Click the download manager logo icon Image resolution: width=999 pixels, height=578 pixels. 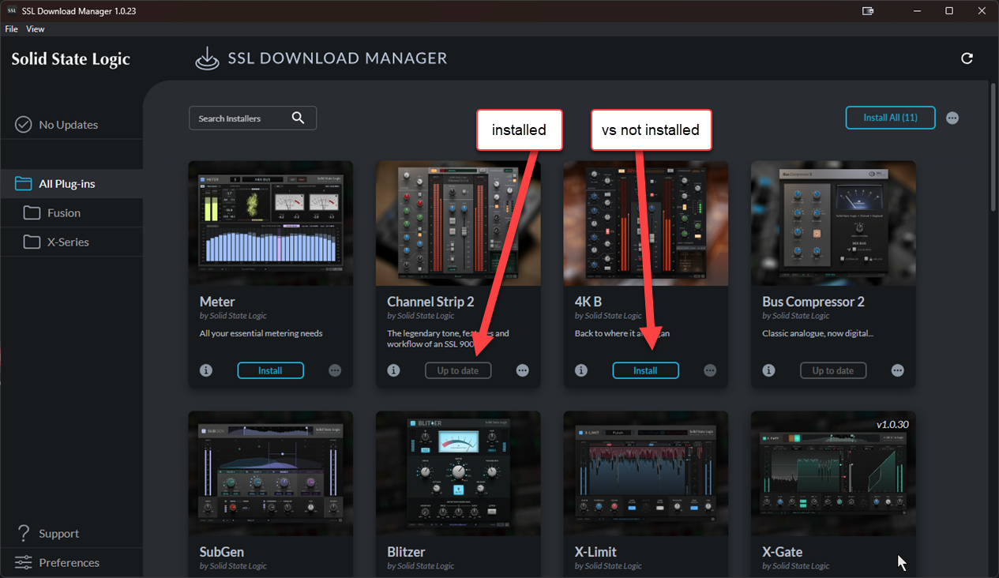click(x=207, y=58)
